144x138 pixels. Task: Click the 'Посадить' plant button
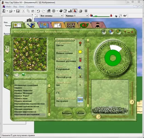click(x=67, y=113)
